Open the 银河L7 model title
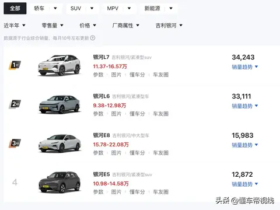Image resolution: width=280 pixels, height=210 pixels. [x=101, y=57]
